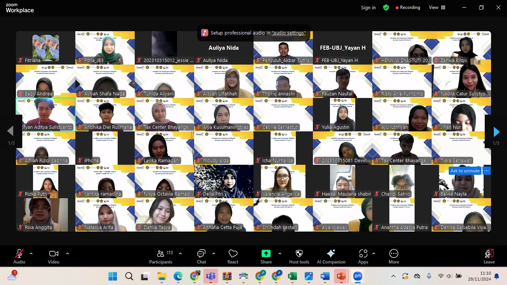The width and height of the screenshot is (507, 285).
Task: Open the More options icon
Action: tap(393, 254)
